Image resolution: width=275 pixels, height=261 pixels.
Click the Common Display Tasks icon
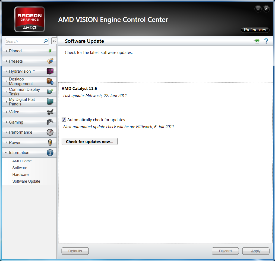tap(50, 92)
